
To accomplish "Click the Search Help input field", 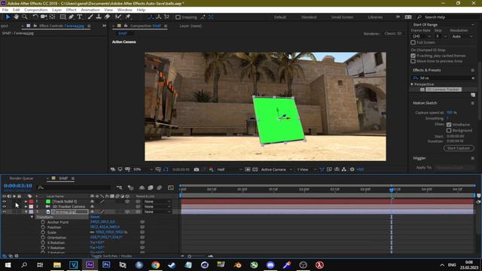I will (x=449, y=17).
